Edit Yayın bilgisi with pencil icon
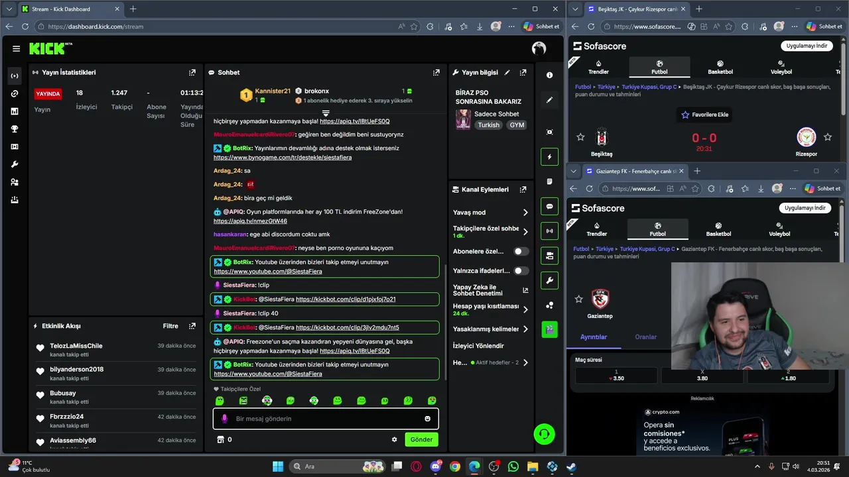 [507, 72]
